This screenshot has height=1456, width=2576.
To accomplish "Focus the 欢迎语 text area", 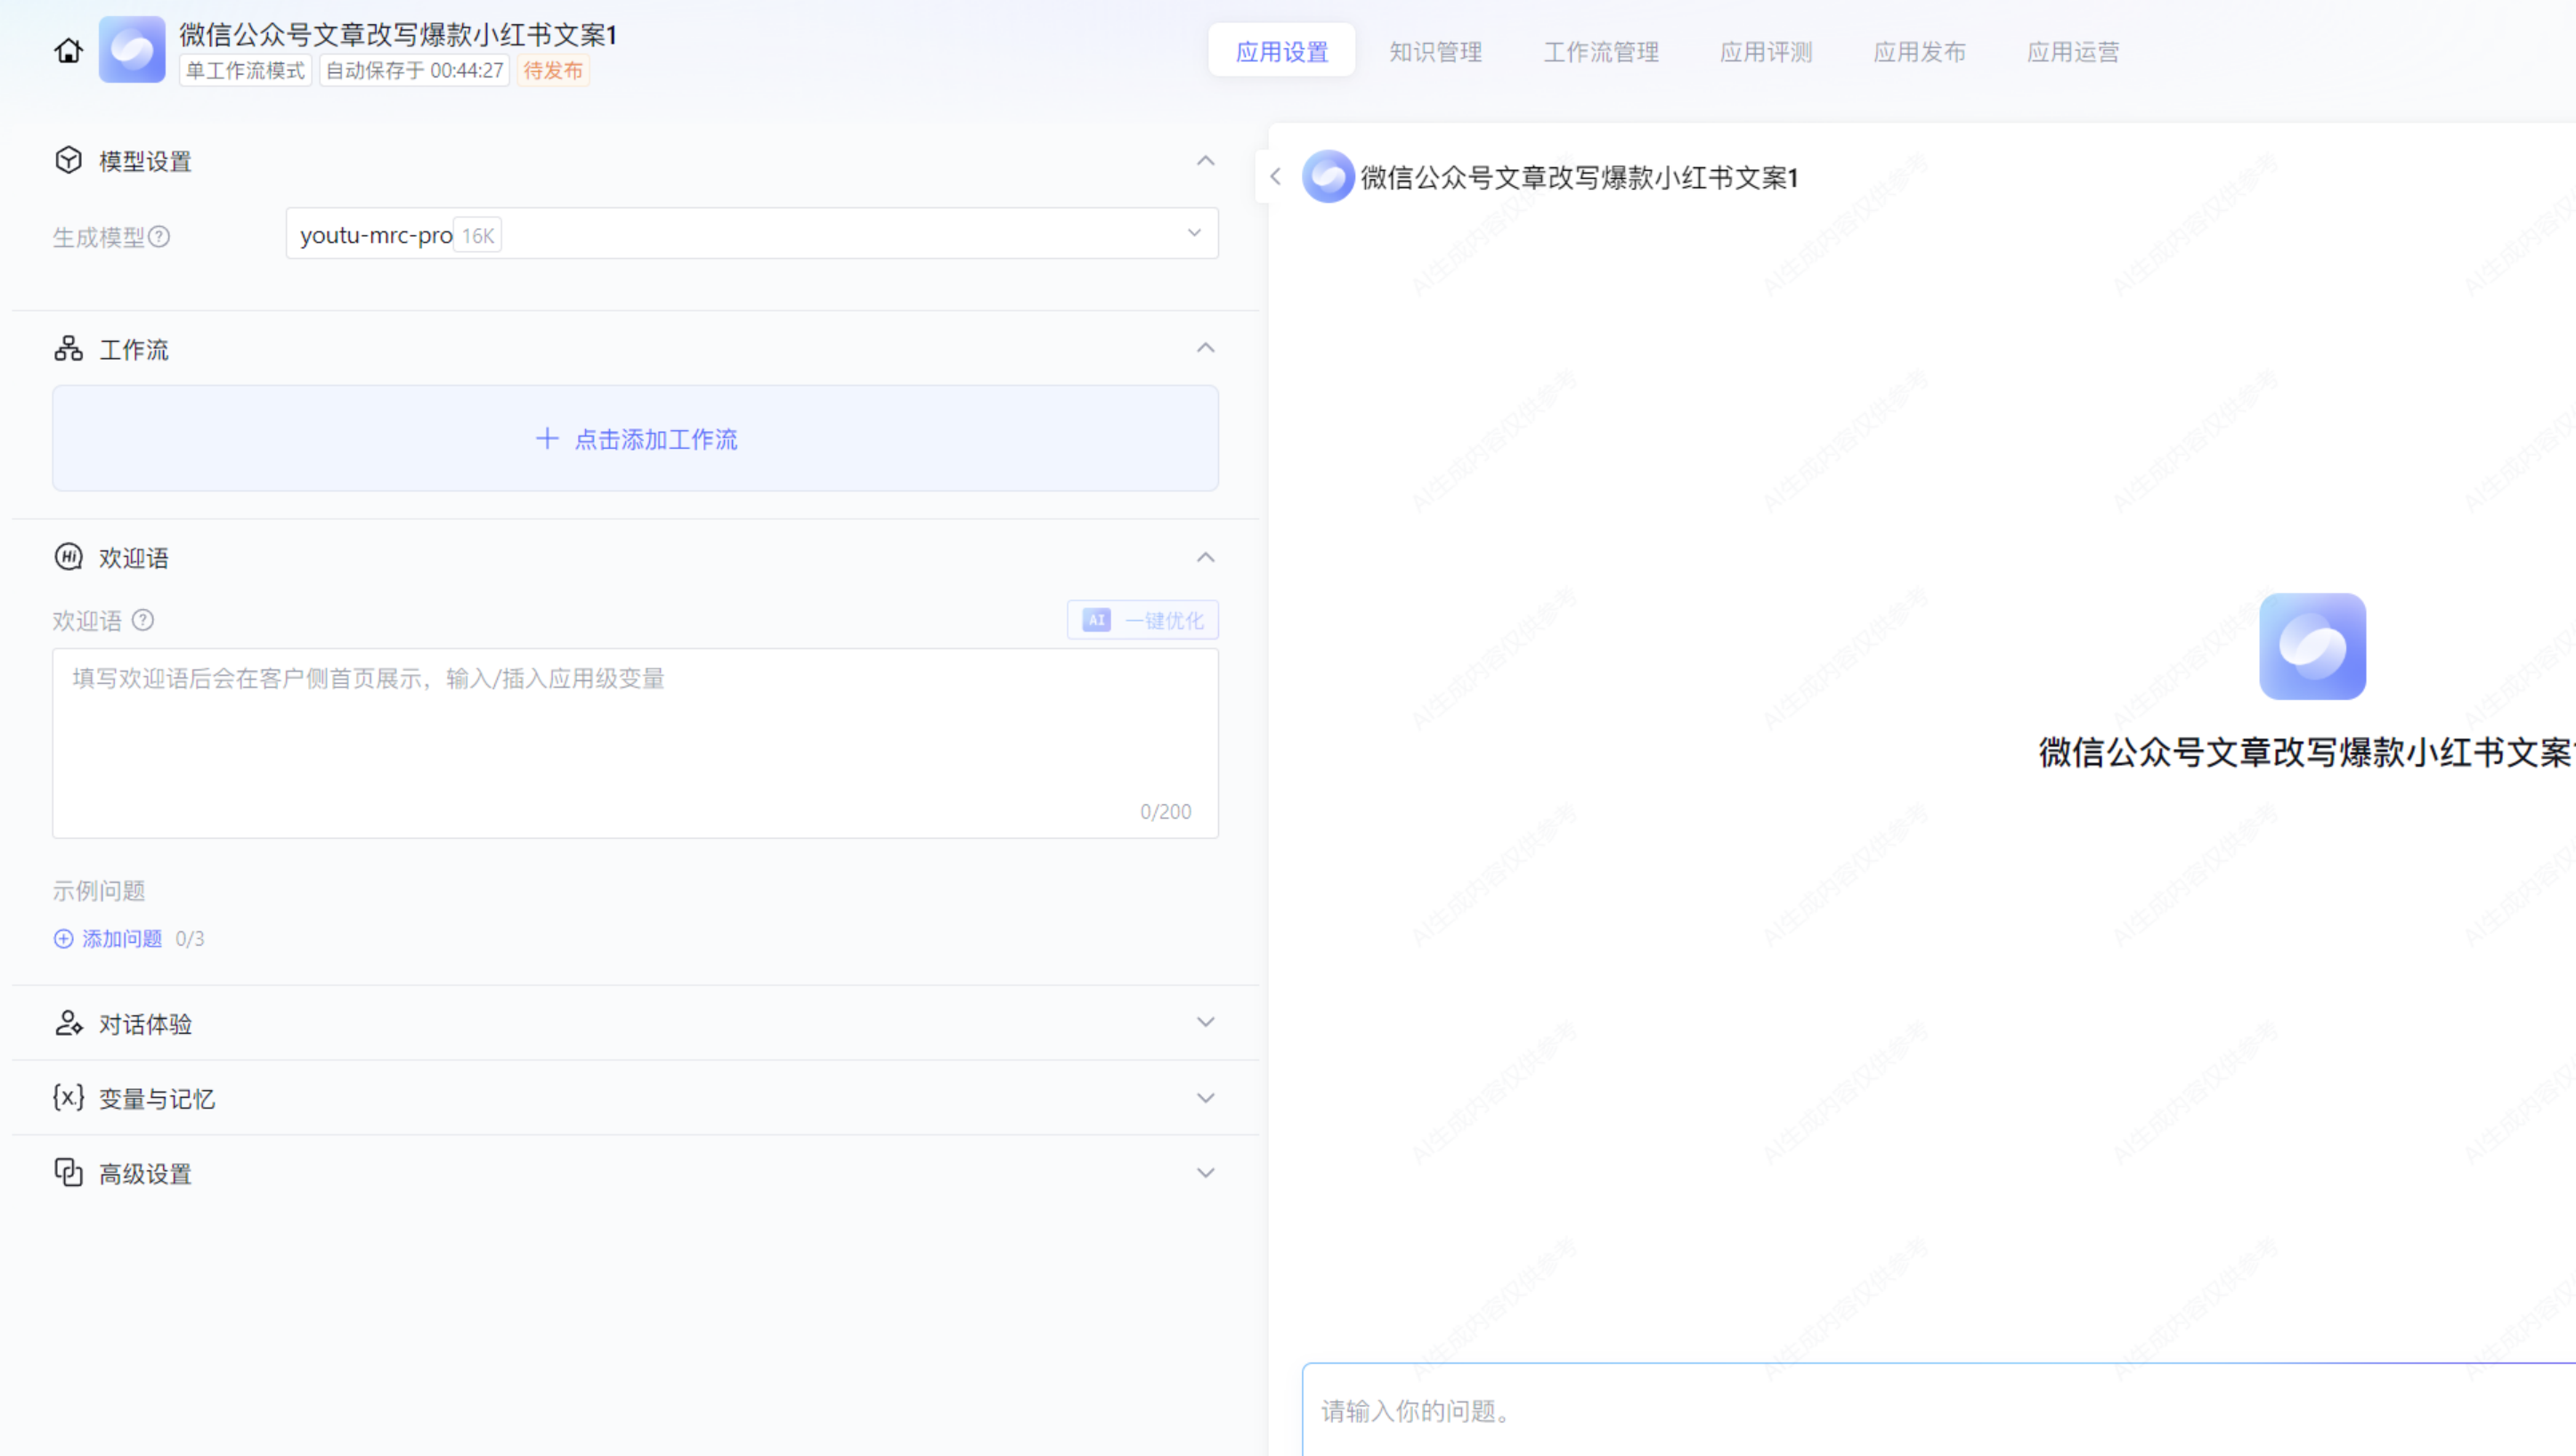I will click(635, 742).
